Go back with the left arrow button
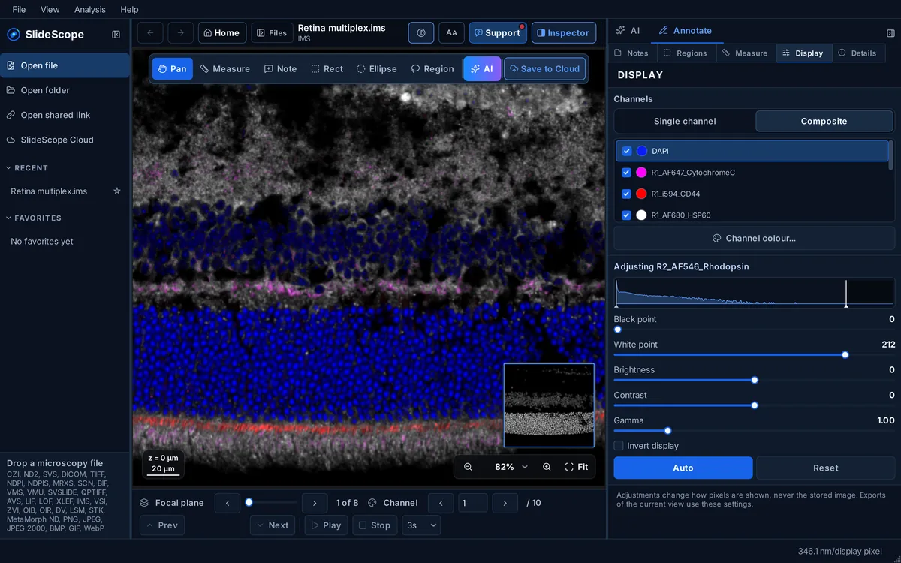901x563 pixels. [x=150, y=33]
